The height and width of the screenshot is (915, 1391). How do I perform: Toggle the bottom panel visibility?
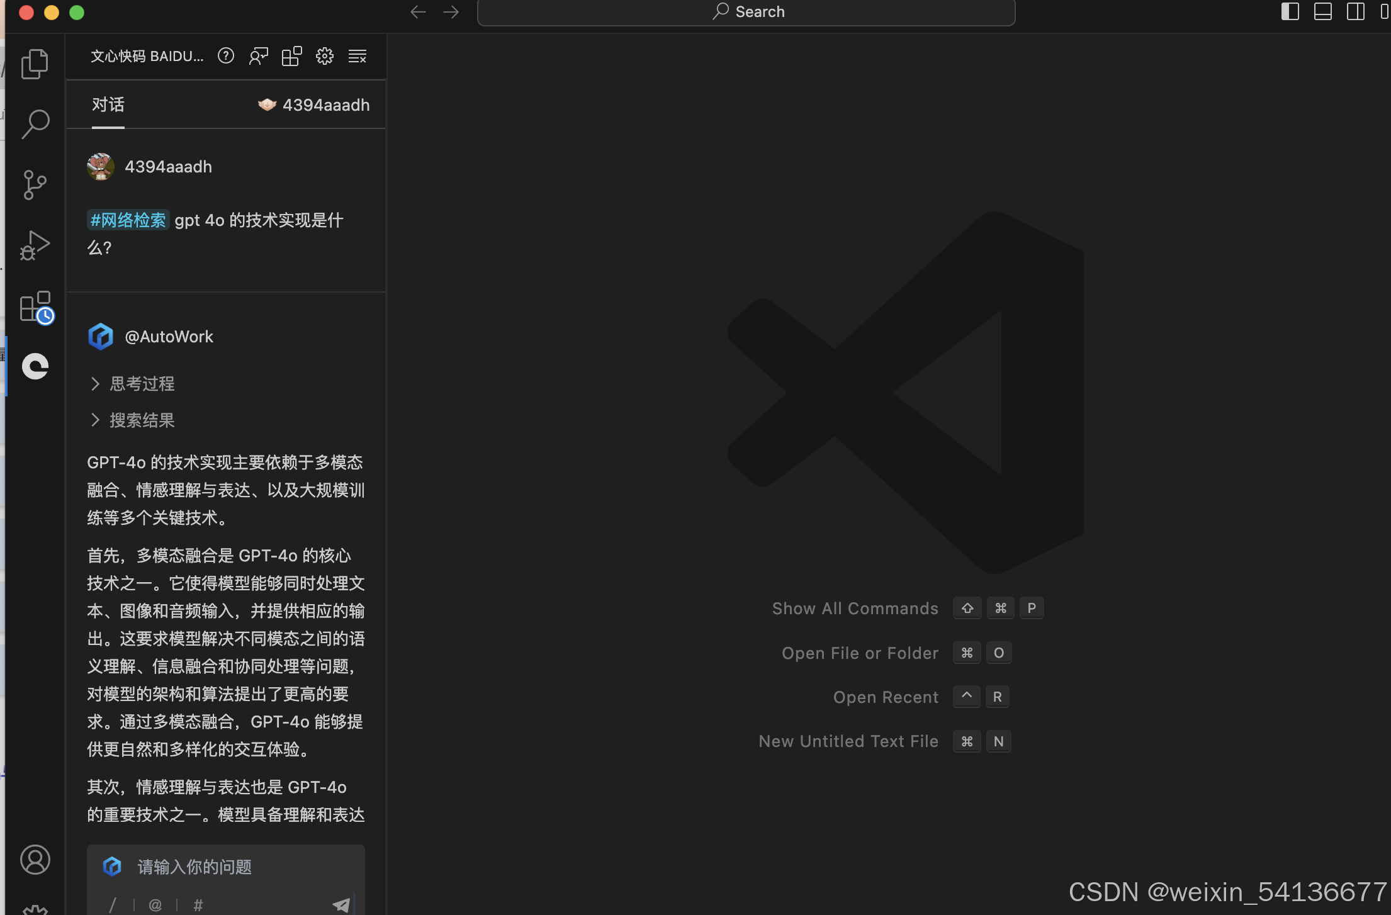pos(1322,12)
